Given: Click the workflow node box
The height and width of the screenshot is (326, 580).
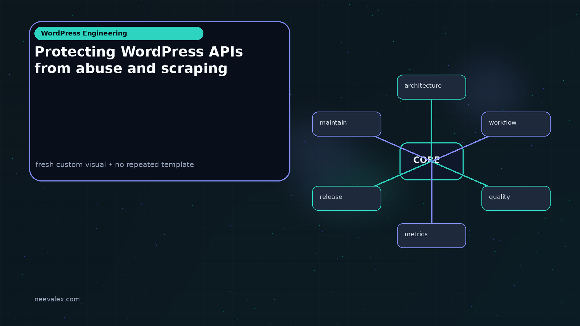Looking at the screenshot, I should click(516, 124).
